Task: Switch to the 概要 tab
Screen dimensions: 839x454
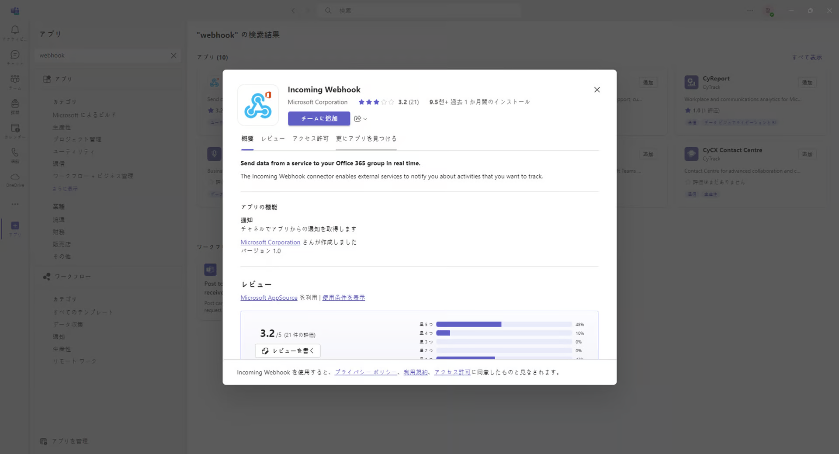Action: [247, 139]
